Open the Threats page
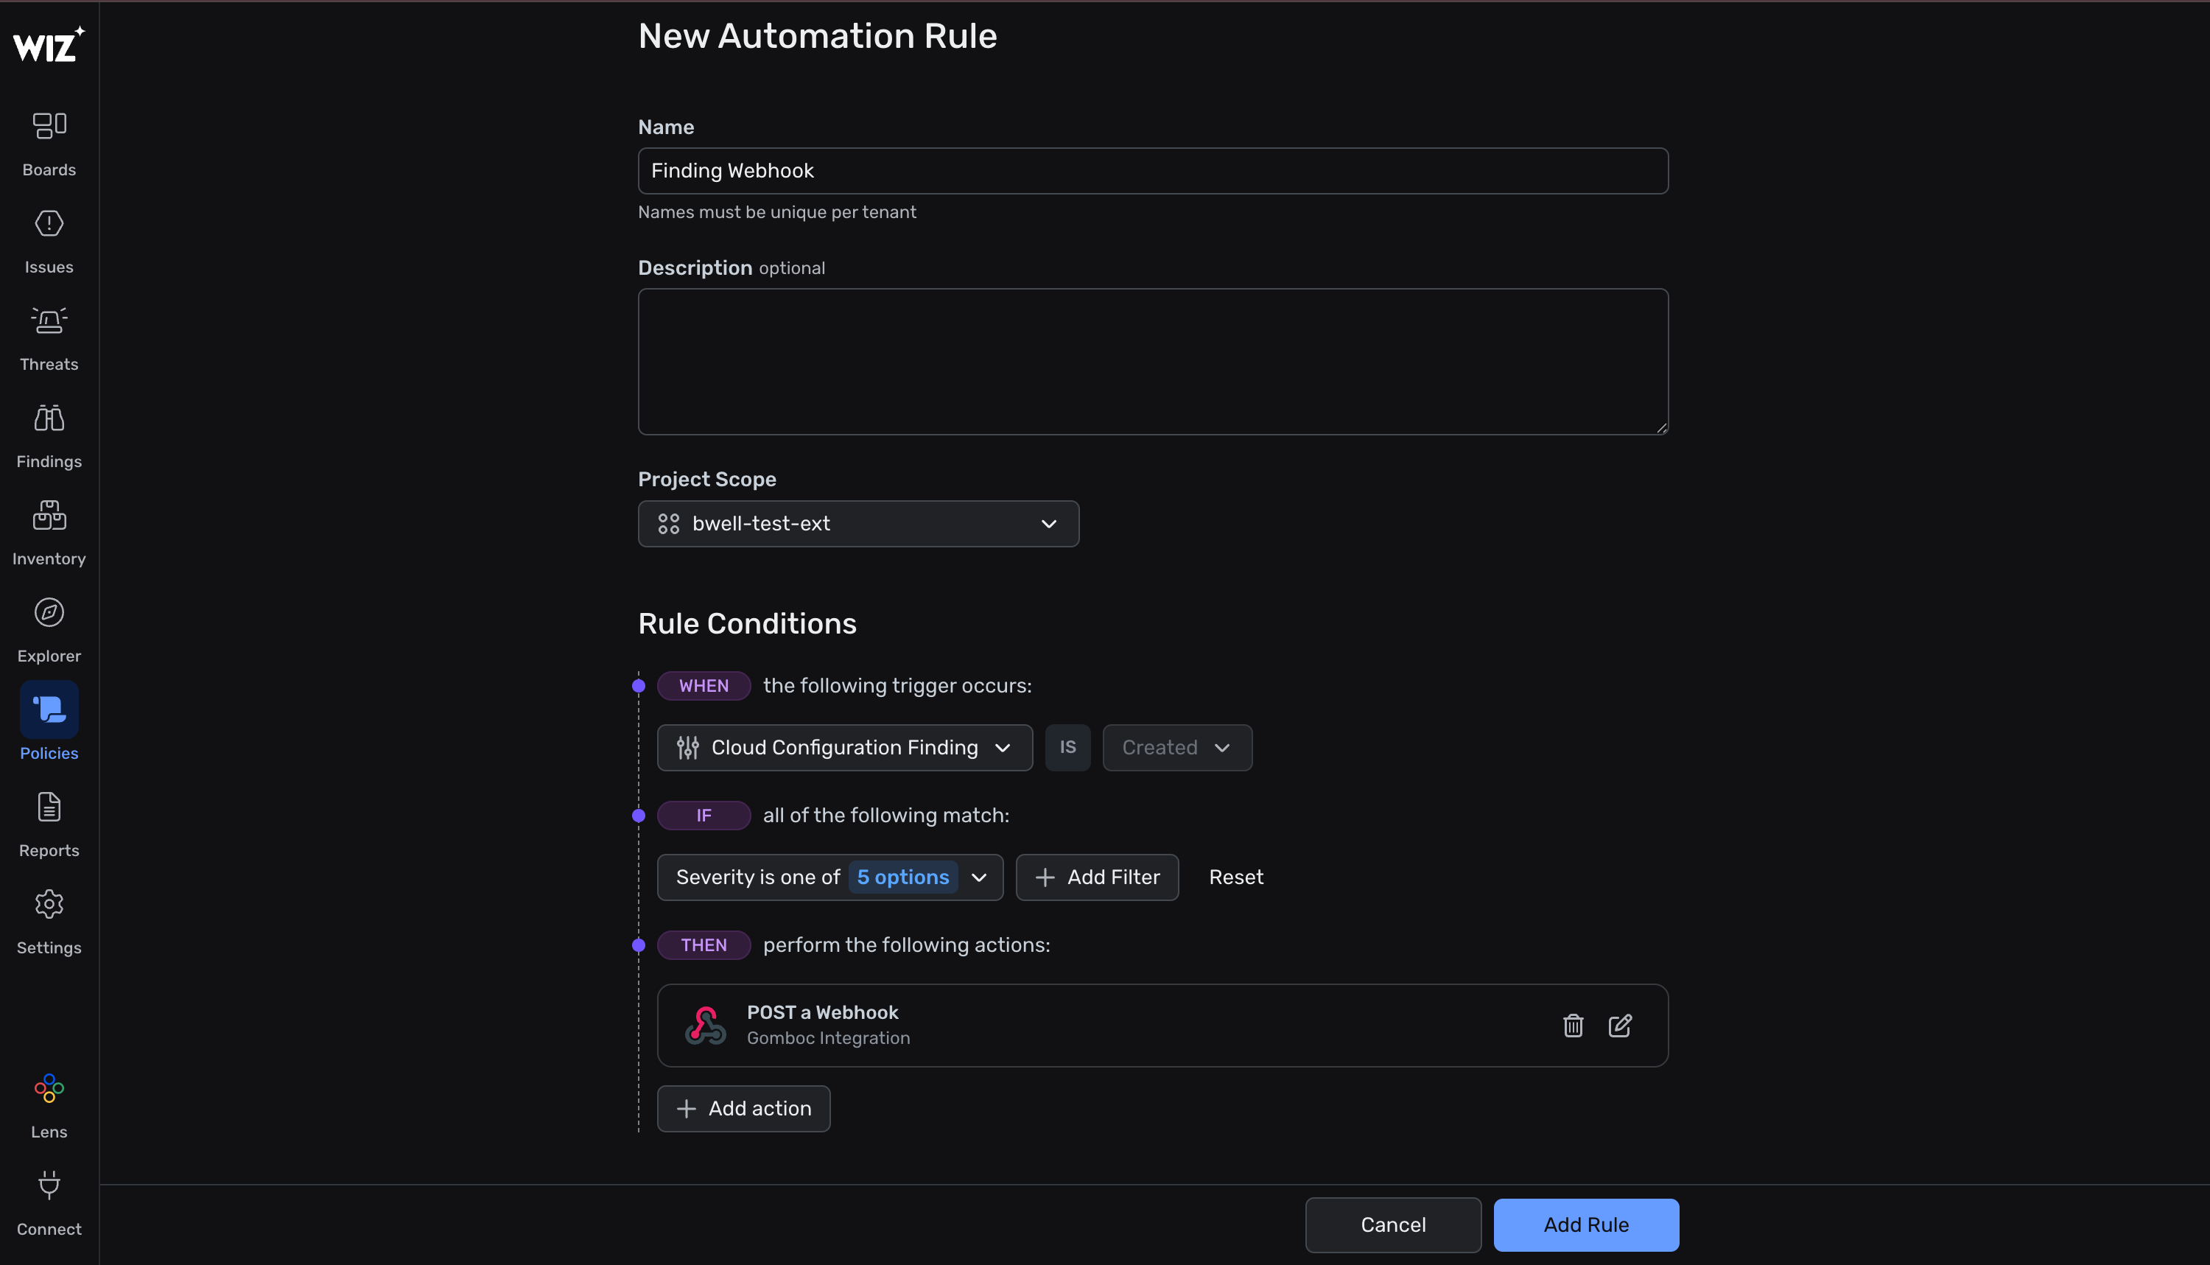Screen dimensions: 2210x1265 (x=49, y=339)
